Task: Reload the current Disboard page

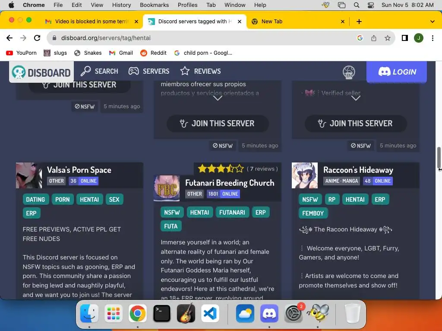Action: pyautogui.click(x=37, y=38)
